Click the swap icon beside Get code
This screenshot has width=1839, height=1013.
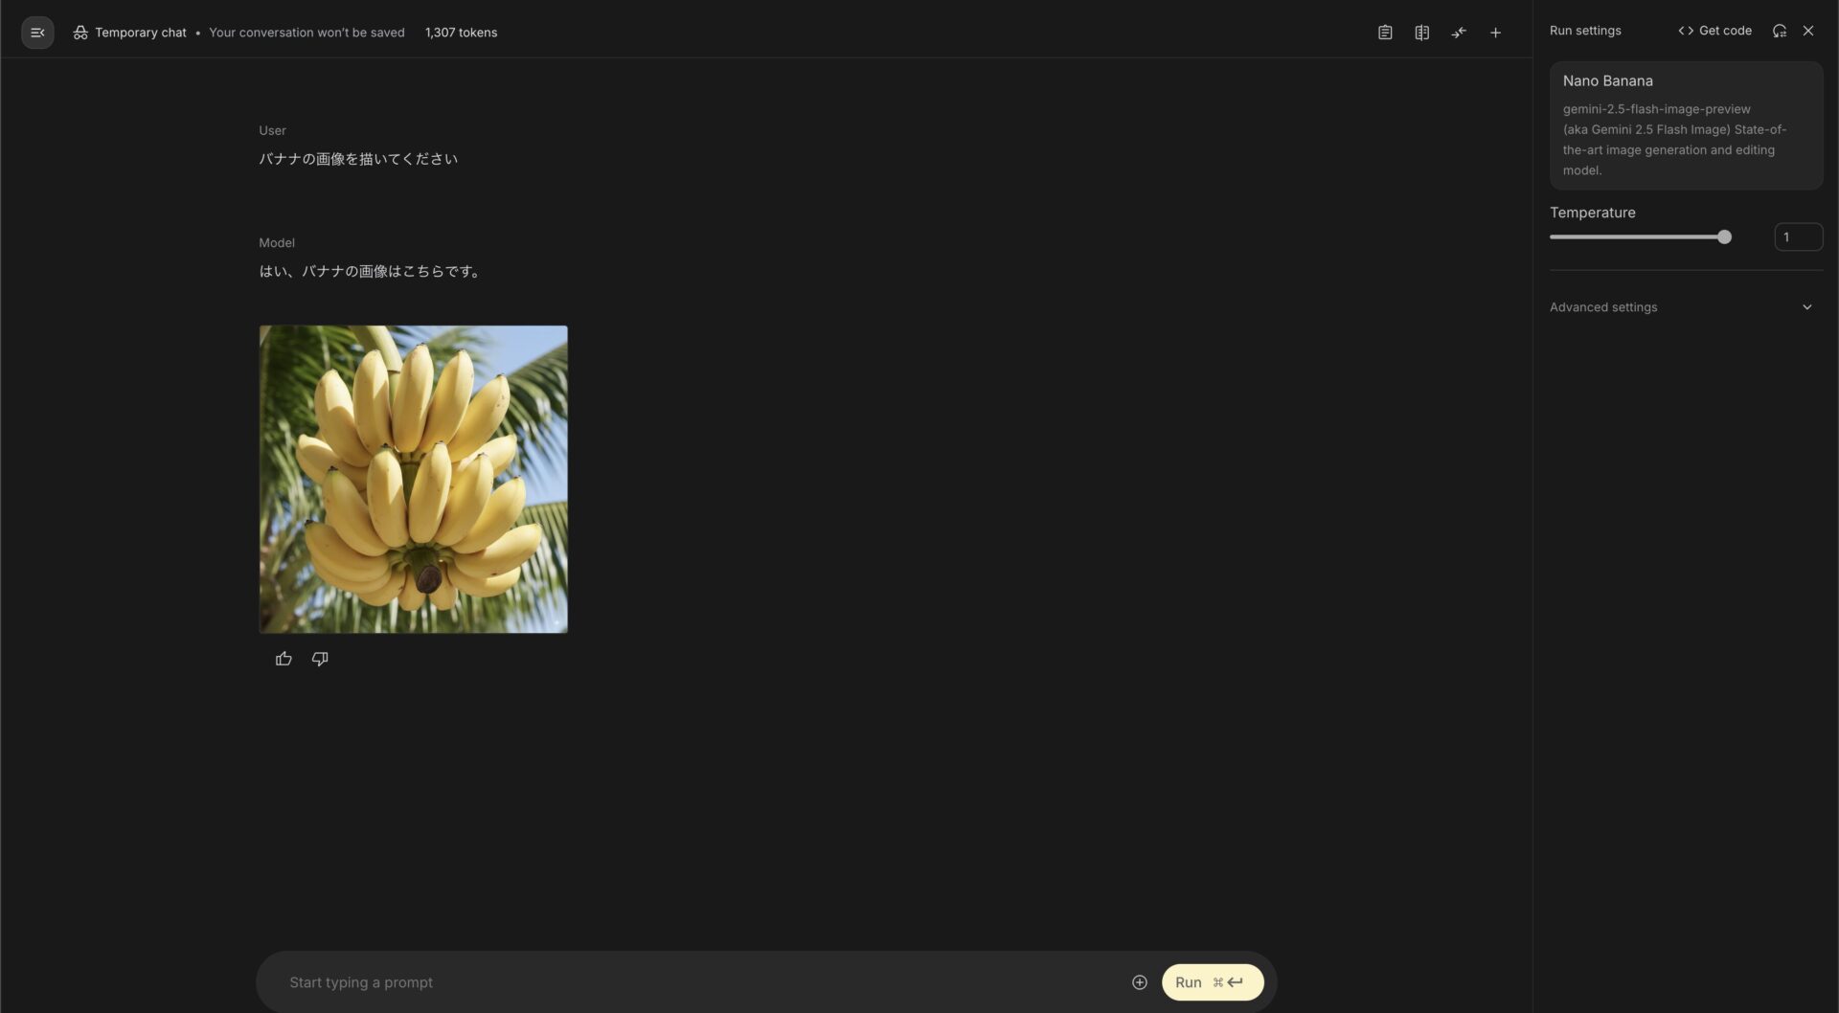[x=1780, y=31]
